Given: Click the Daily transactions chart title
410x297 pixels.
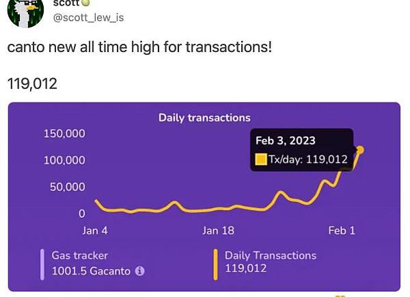Looking at the screenshot, I should click(204, 118).
